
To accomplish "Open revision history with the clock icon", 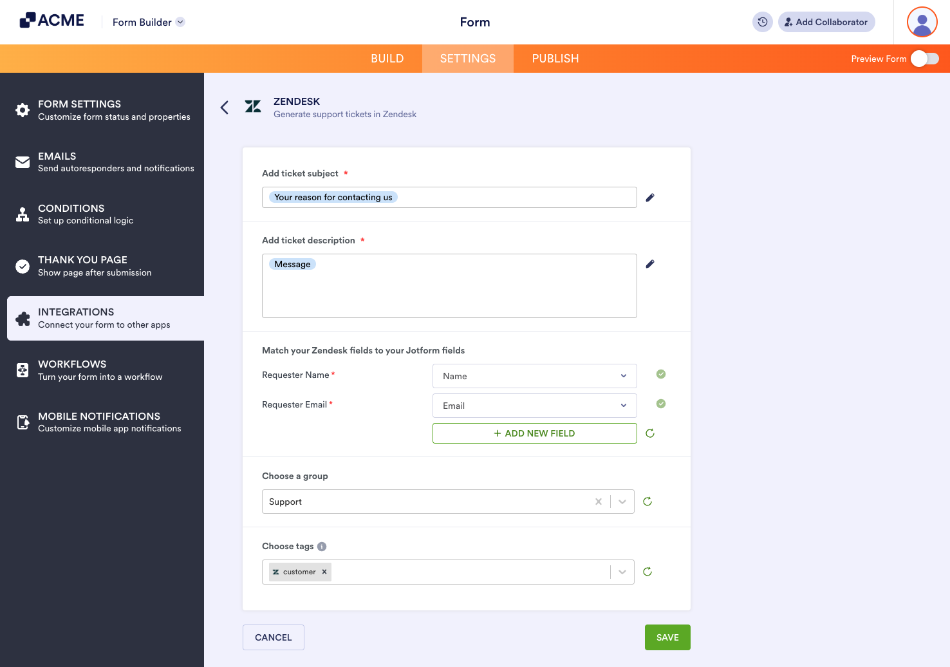I will coord(762,22).
